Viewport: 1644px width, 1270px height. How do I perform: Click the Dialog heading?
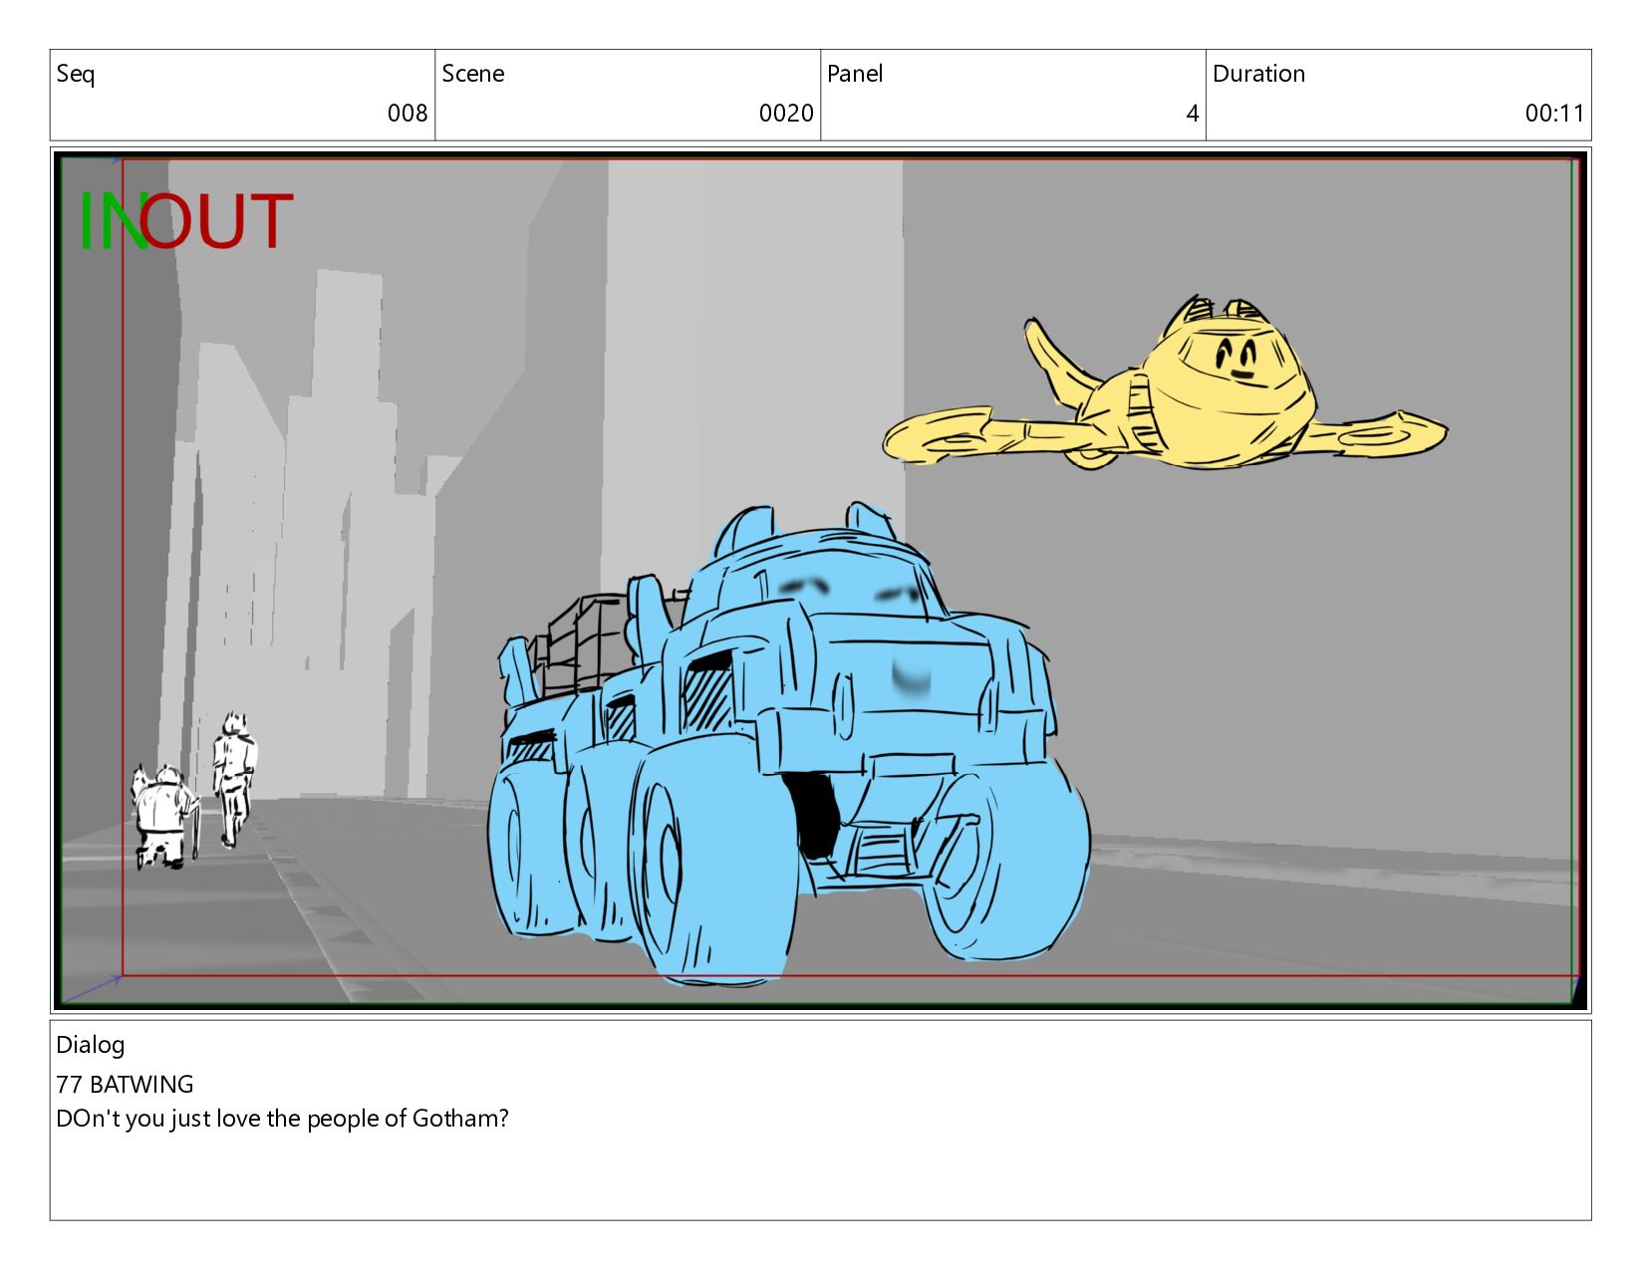(91, 1046)
